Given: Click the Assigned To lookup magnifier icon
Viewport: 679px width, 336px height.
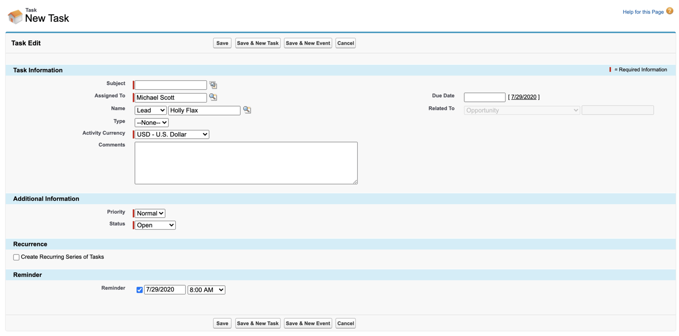Looking at the screenshot, I should (213, 97).
